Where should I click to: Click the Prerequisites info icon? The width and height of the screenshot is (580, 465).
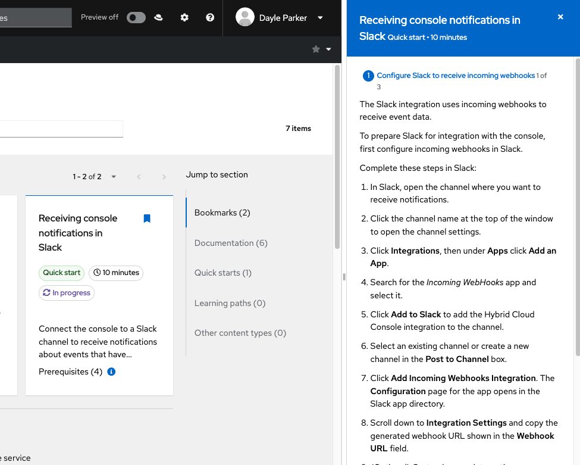(111, 372)
